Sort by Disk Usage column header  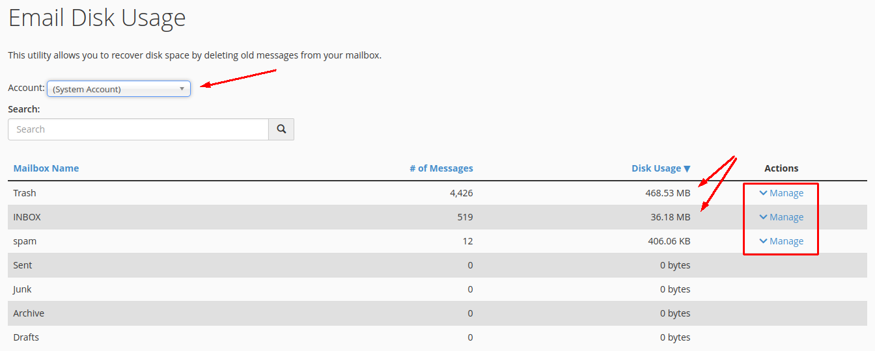pos(661,168)
